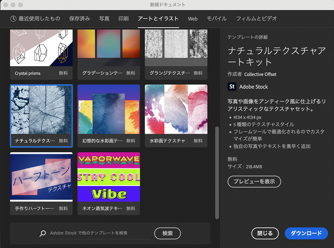This screenshot has width=334, height=248.
Task: Select the Crystal prisms template thumbnail
Action: pos(42,48)
